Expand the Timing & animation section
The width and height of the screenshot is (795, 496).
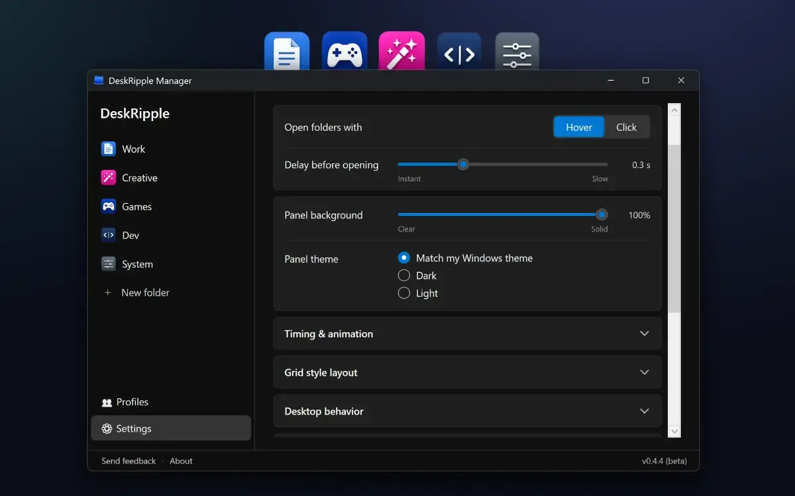pos(467,333)
